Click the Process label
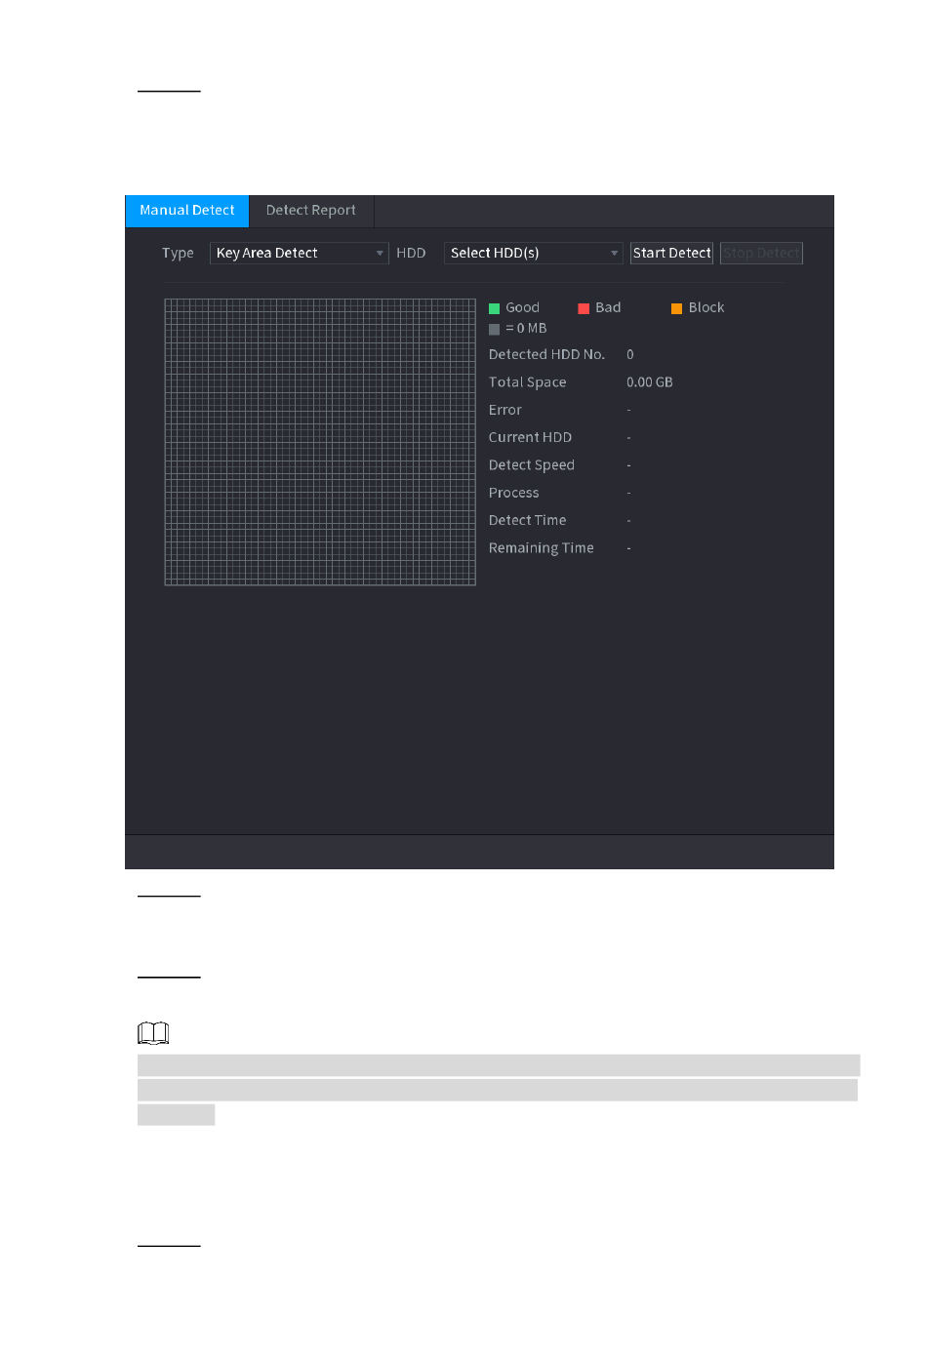 click(x=513, y=493)
